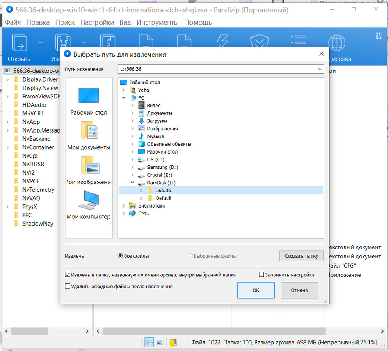Click the Создать папку button
This screenshot has height=351, width=388.
[301, 256]
